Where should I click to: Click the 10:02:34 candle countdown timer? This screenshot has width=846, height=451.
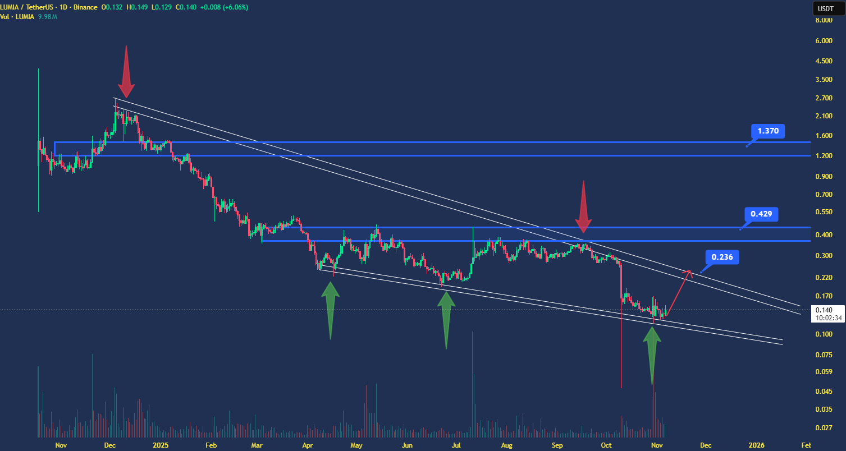coord(825,317)
